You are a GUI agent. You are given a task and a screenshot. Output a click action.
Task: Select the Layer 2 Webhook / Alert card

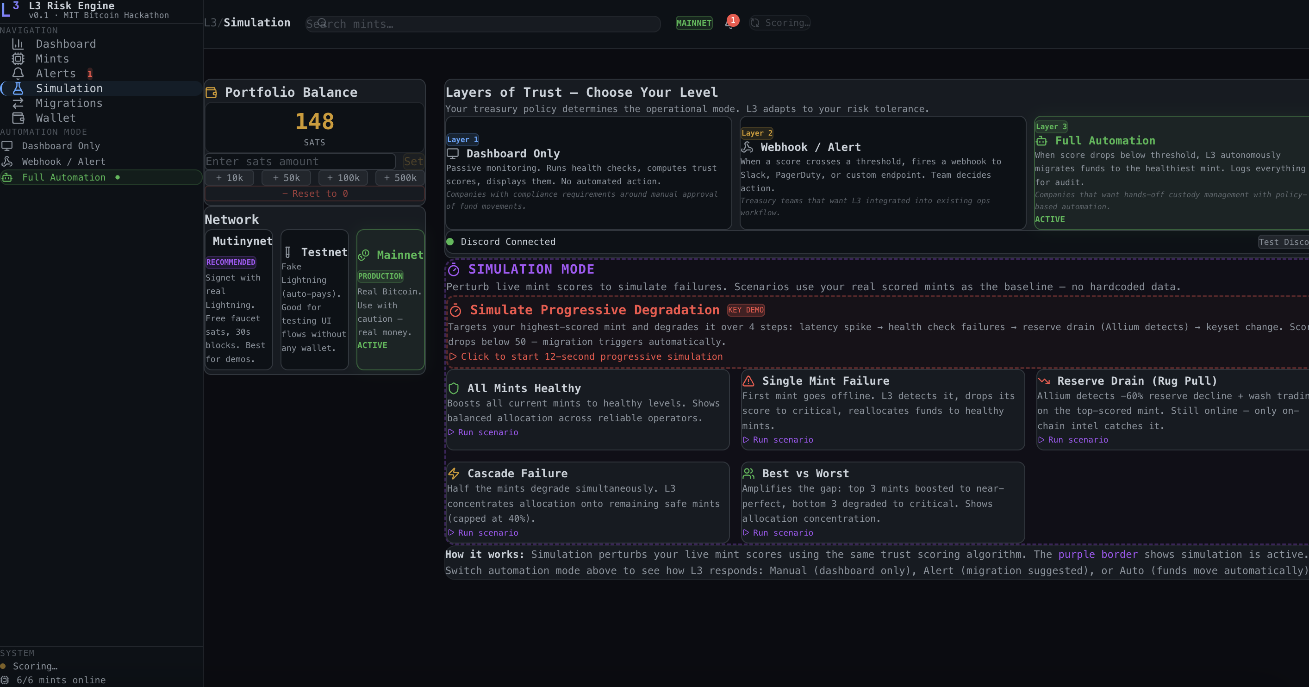[x=883, y=173]
